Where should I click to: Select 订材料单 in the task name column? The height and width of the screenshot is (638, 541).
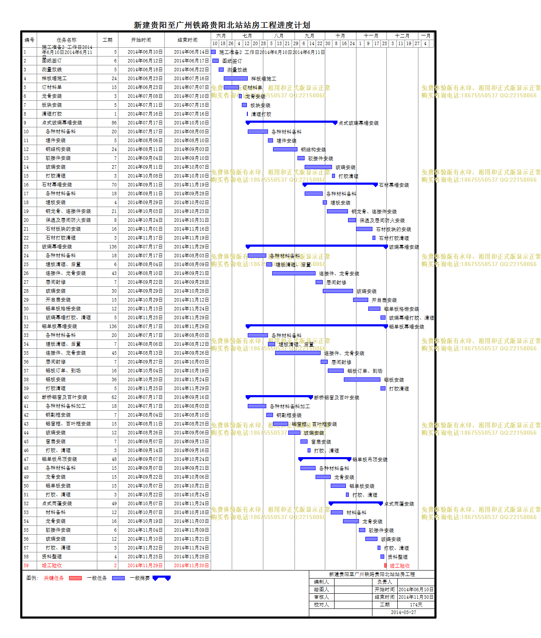pos(52,87)
